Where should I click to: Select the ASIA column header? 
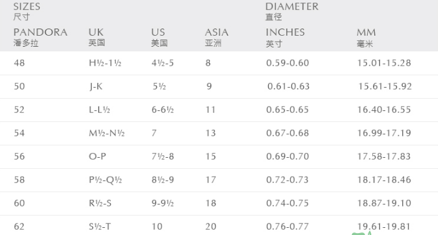pyautogui.click(x=217, y=37)
